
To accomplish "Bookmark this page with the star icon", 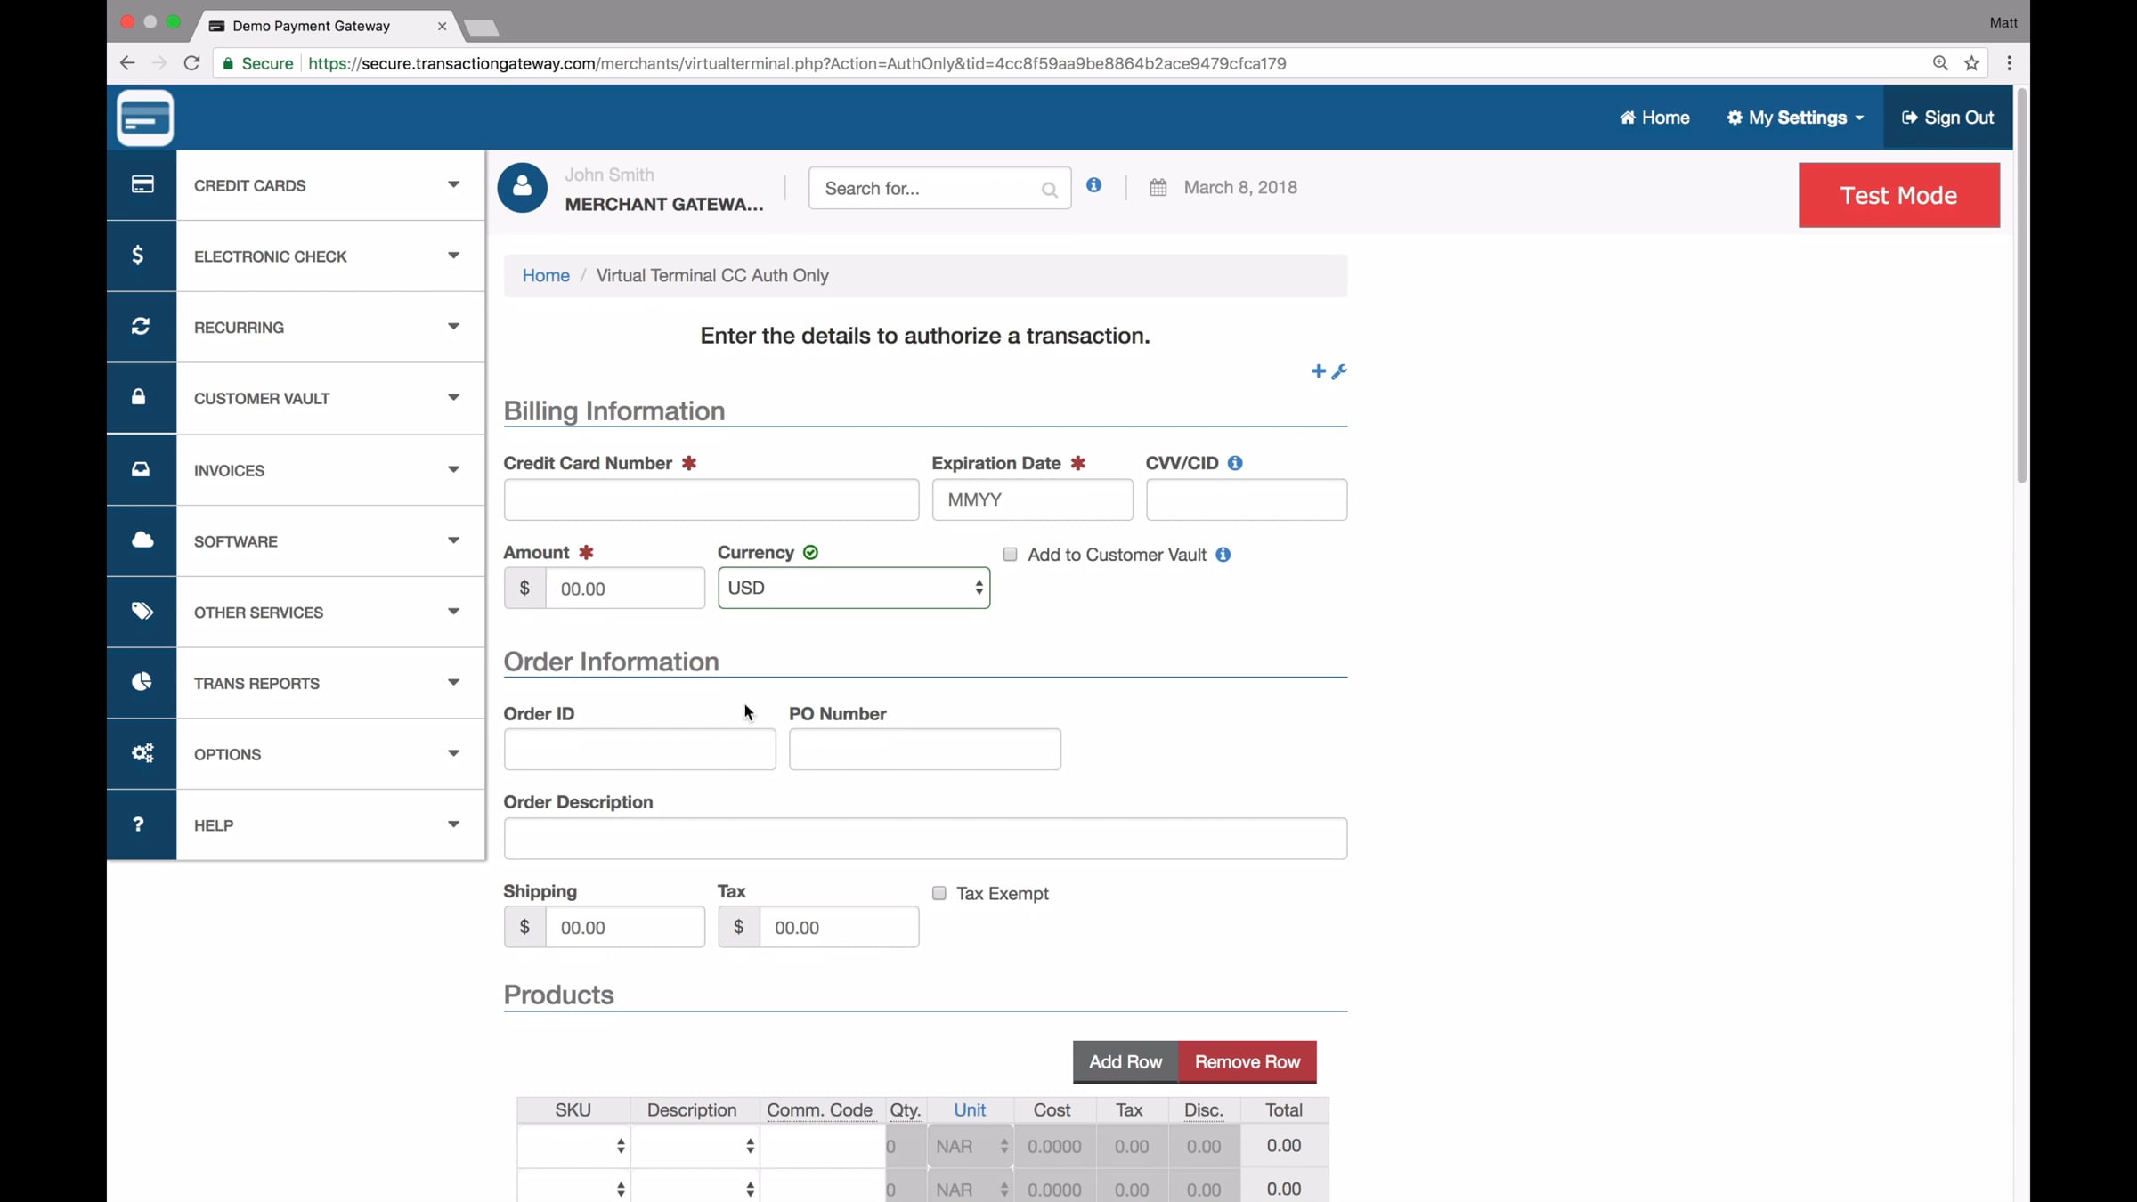I will point(1972,63).
